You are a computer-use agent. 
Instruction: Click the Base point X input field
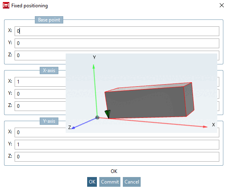click(x=117, y=31)
